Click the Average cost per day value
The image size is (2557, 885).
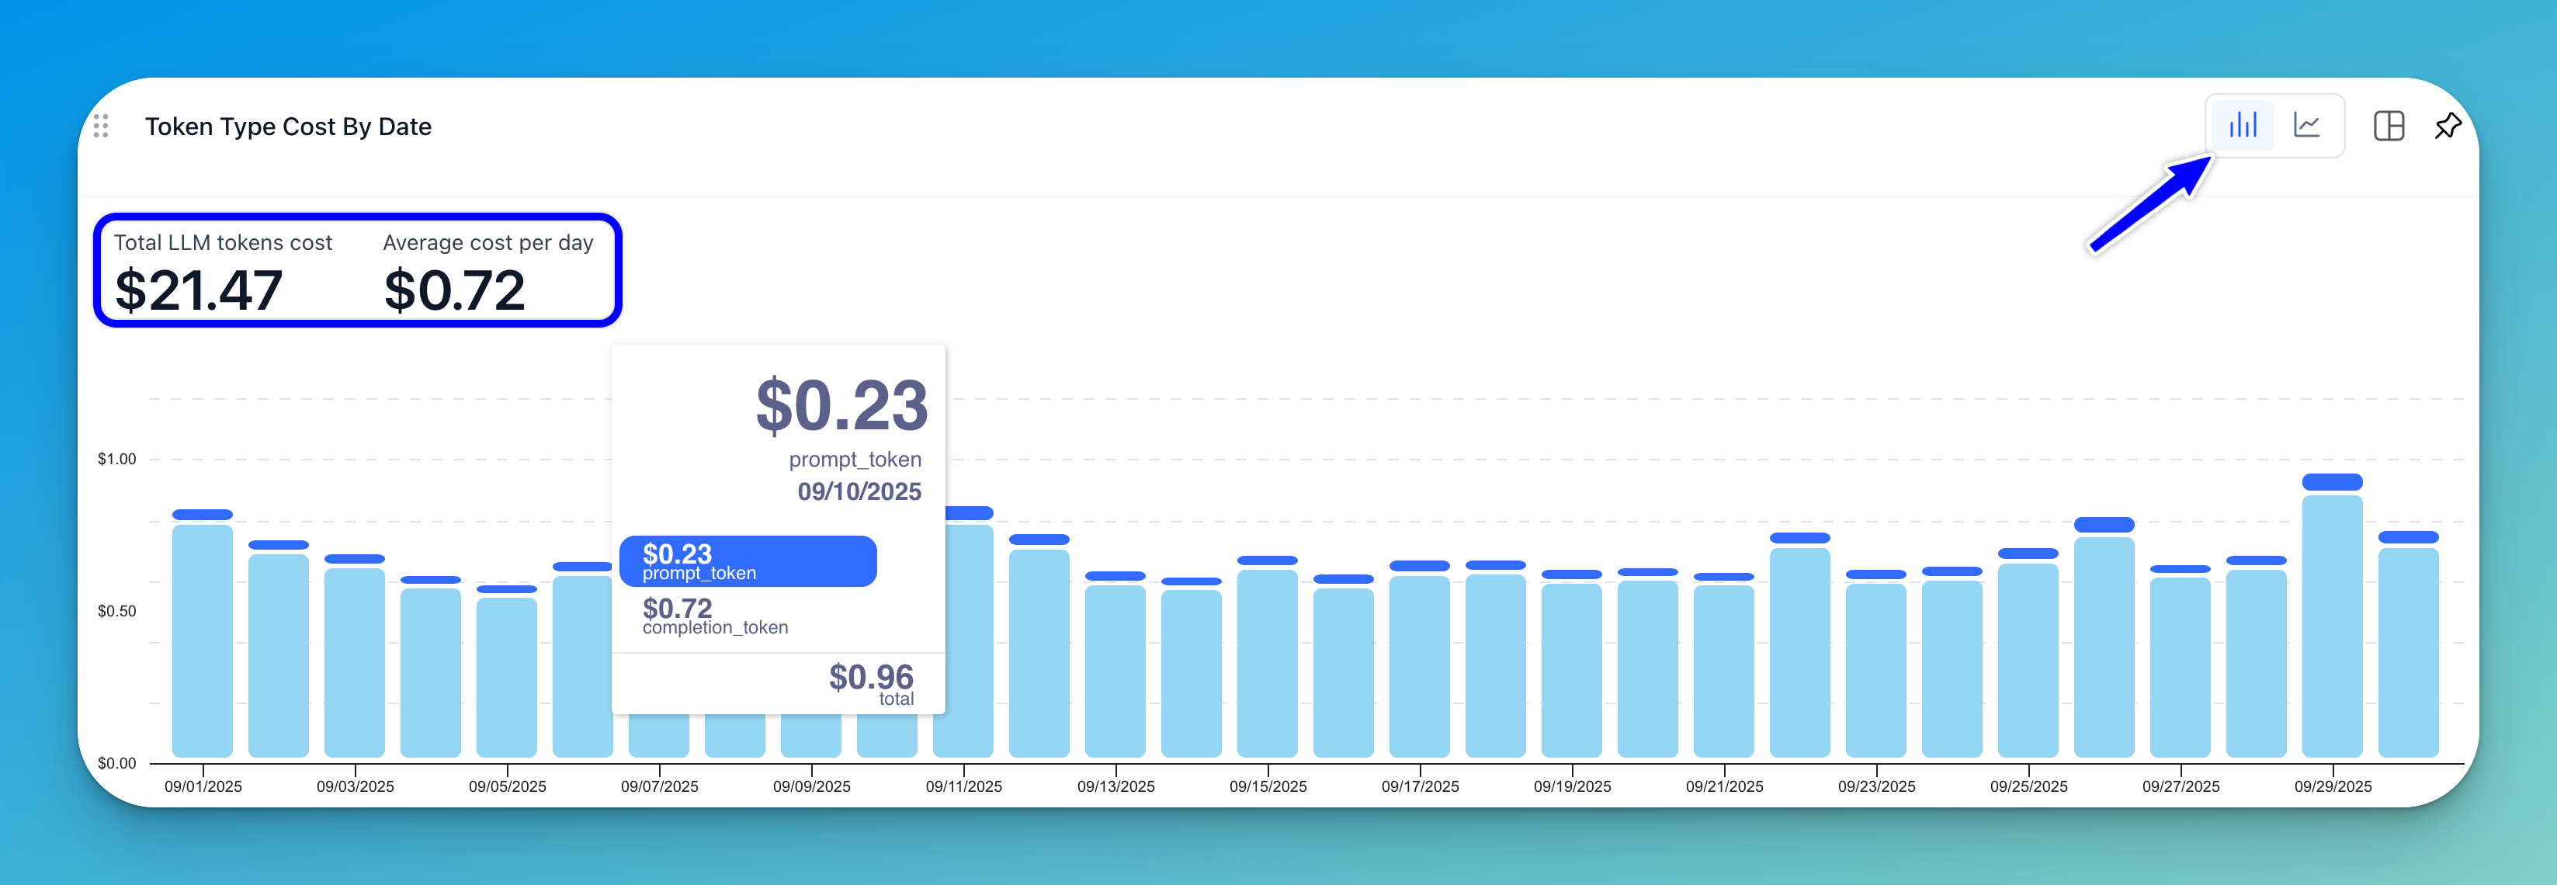[455, 290]
